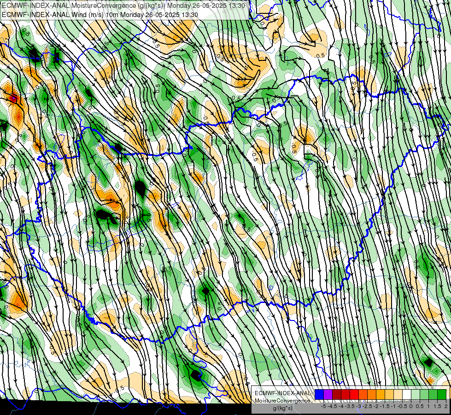Click 'ECMWF-INDEX-ANAL' text in the legend box
The width and height of the screenshot is (451, 415).
tap(283, 393)
